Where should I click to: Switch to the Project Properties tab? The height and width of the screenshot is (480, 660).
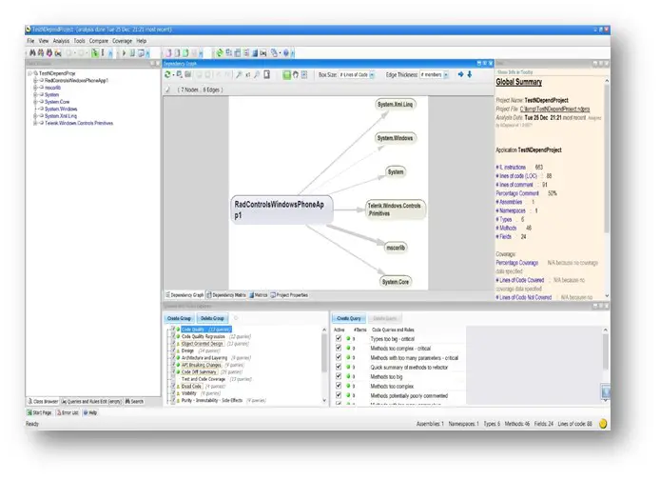click(x=289, y=295)
